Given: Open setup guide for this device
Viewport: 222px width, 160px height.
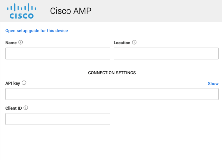Looking at the screenshot, I should 37,31.
